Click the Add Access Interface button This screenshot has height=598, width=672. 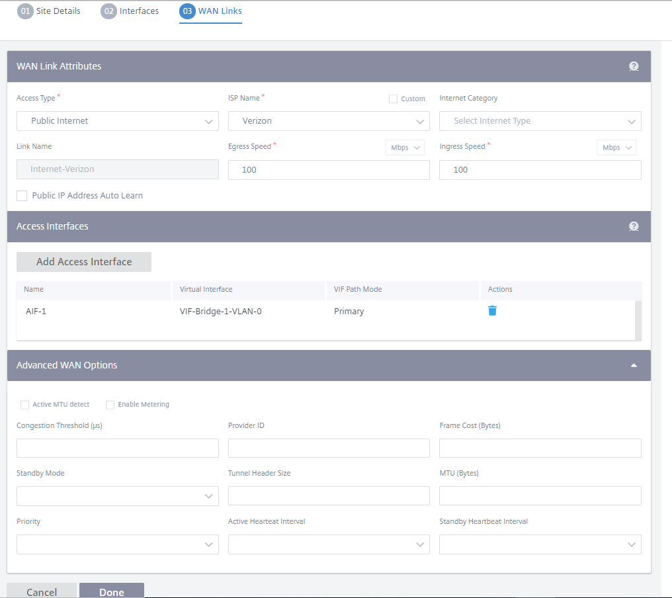tap(84, 262)
